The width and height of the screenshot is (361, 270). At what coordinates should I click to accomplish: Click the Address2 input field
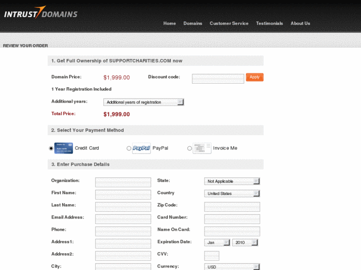123,256
